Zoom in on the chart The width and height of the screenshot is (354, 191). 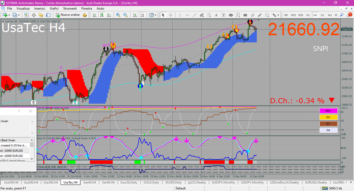tap(118, 15)
